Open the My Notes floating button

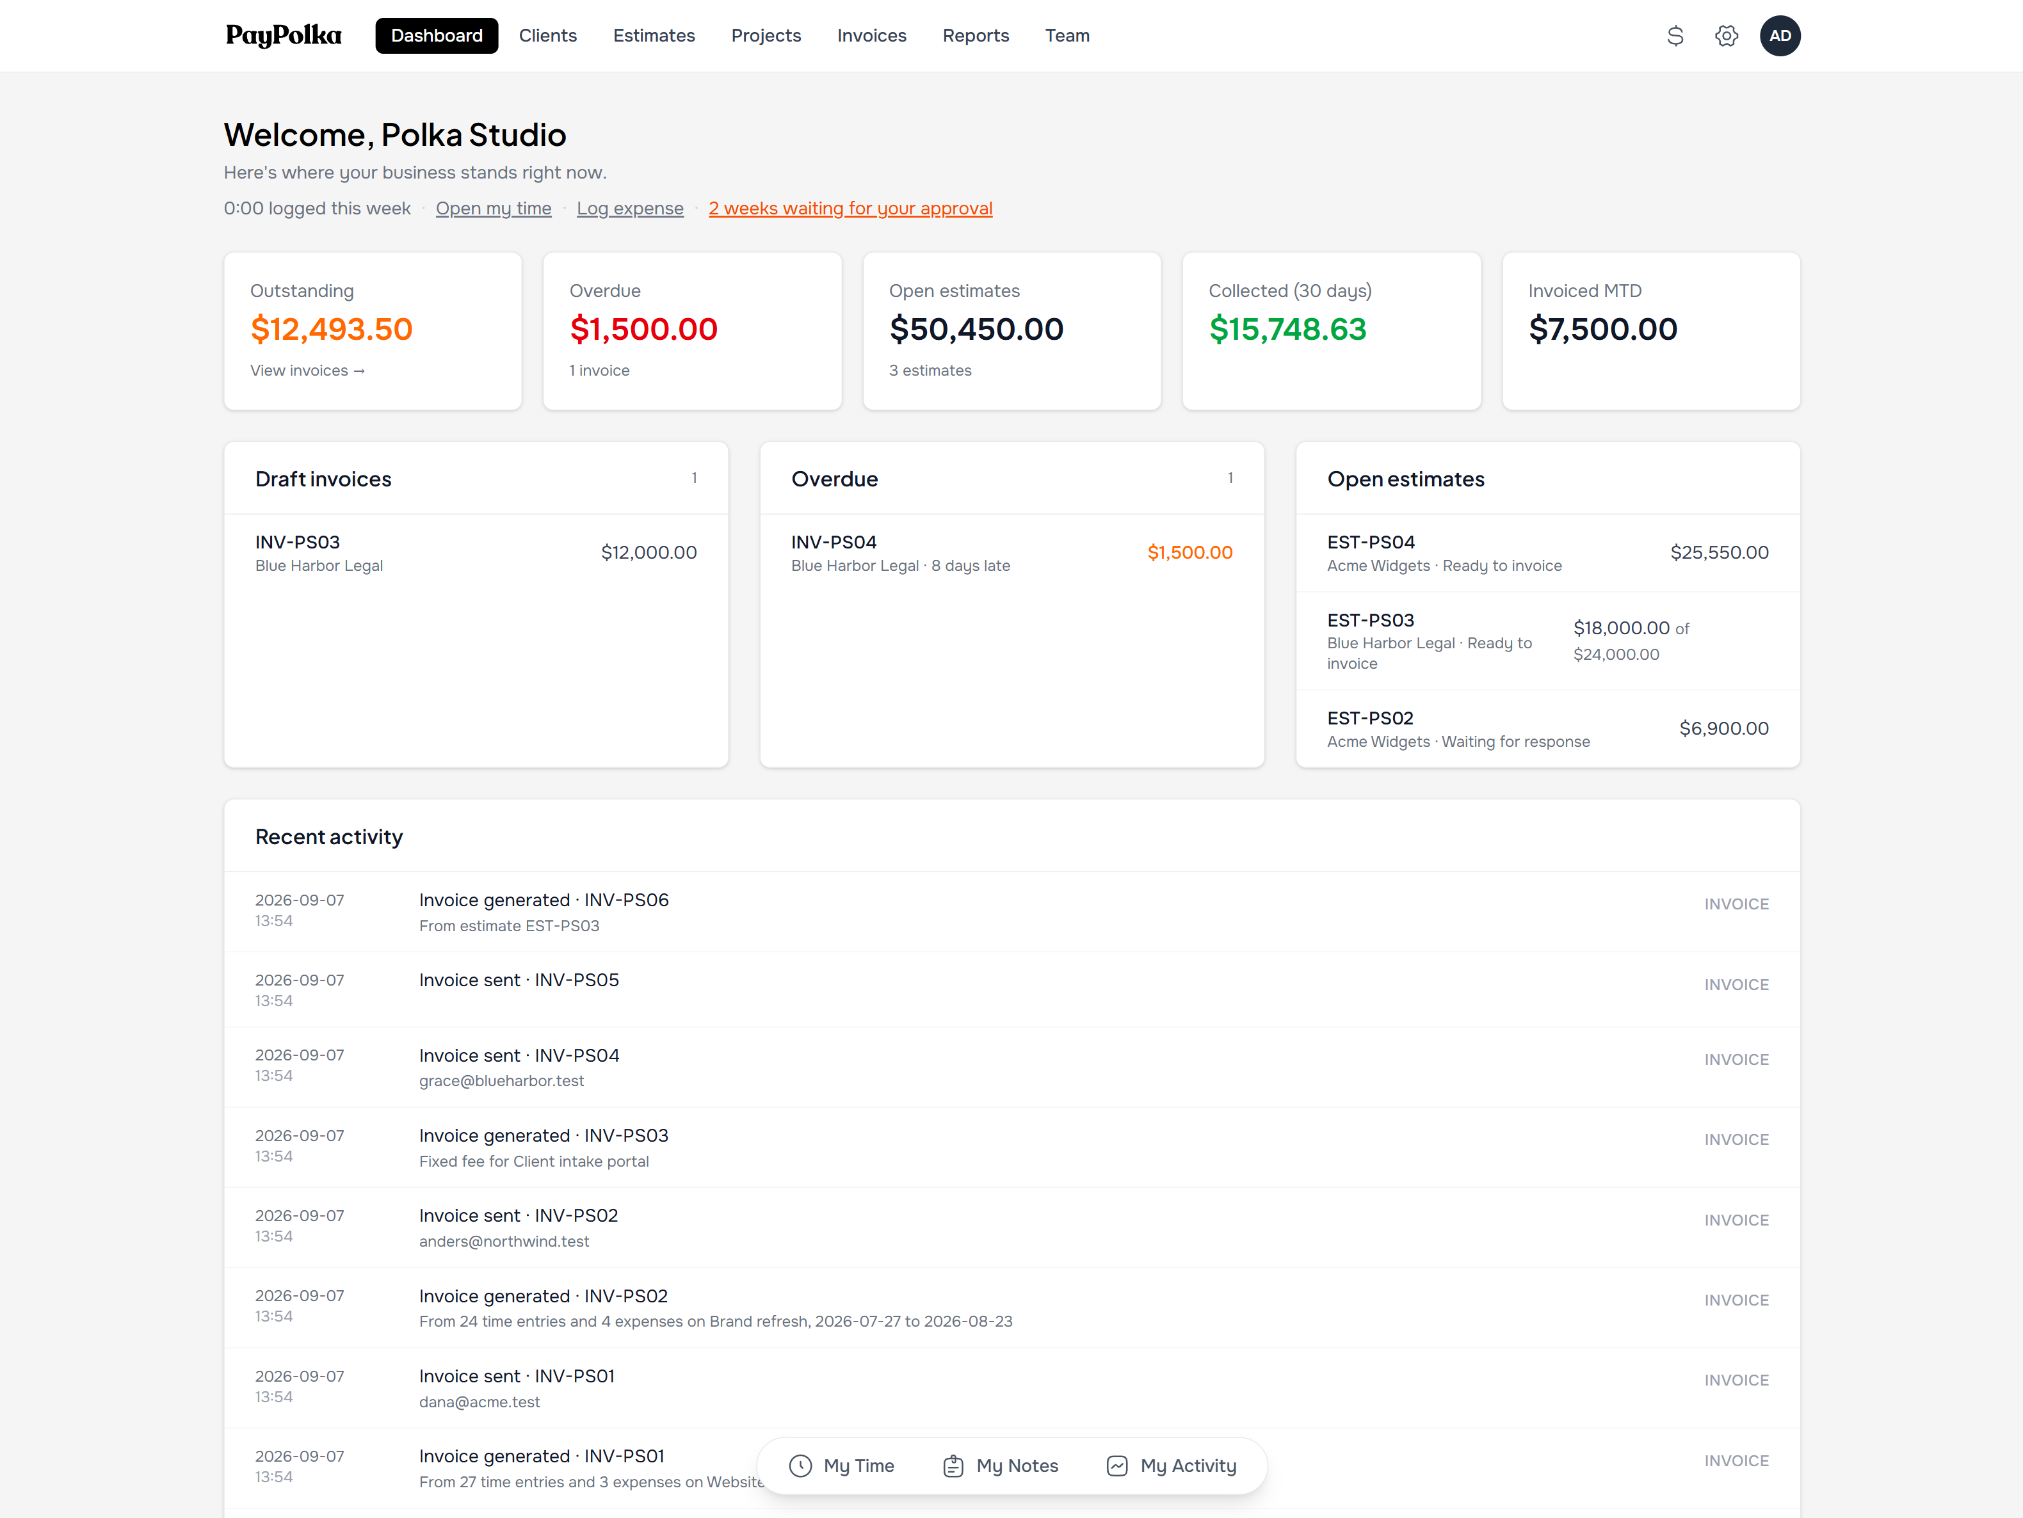click(x=999, y=1466)
